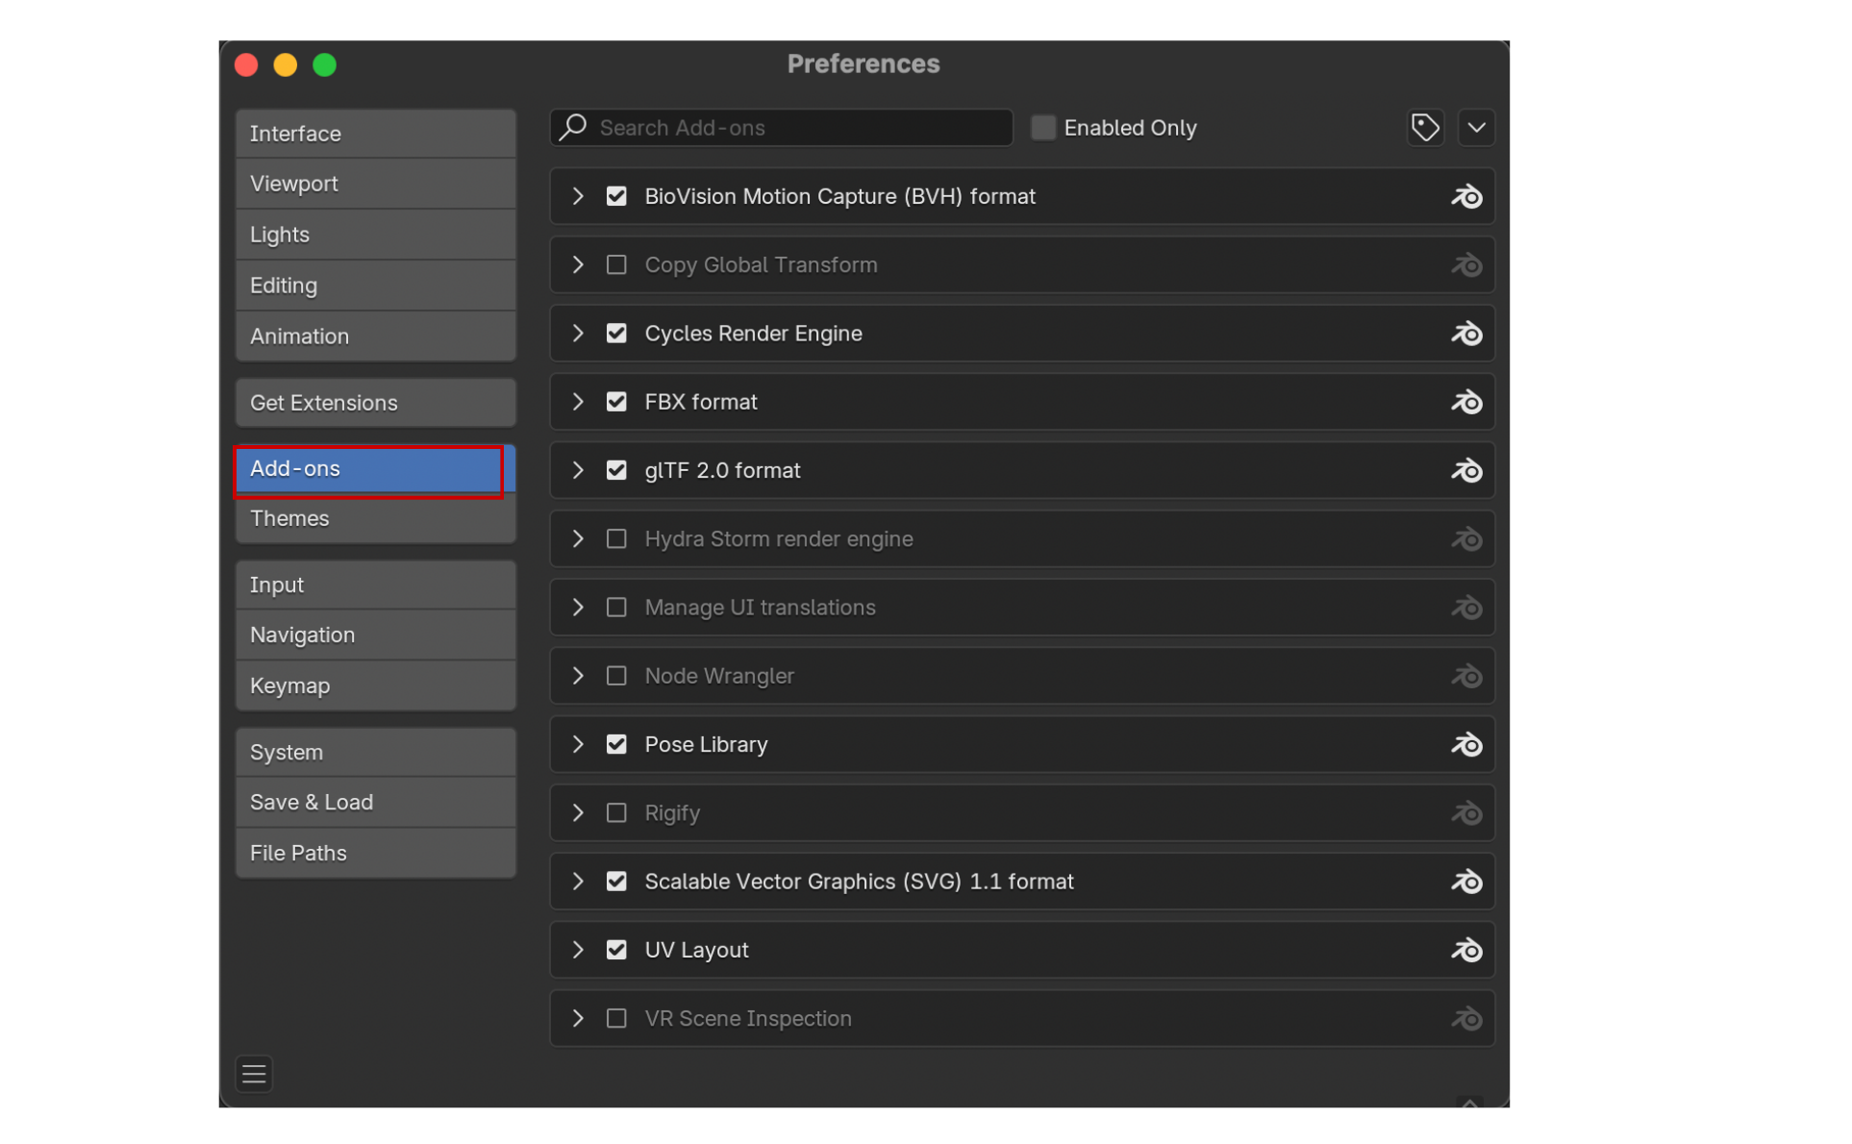
Task: Click Blender logo icon on Node Wrangler row
Action: [x=1465, y=677]
